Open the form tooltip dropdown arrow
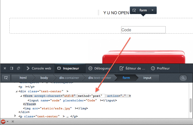The width and height of the screenshot is (193, 125). pyautogui.click(x=153, y=10)
